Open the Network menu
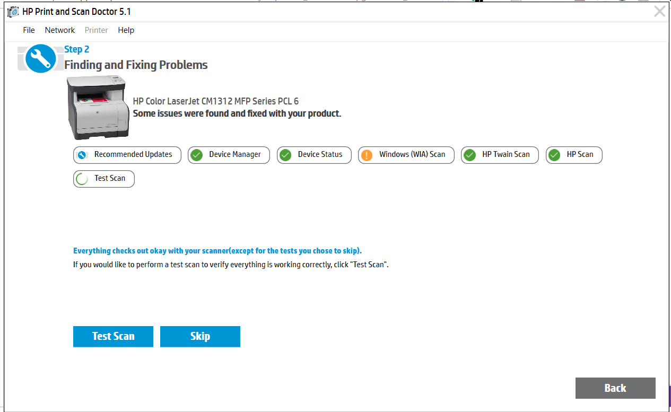This screenshot has width=671, height=412. point(60,30)
